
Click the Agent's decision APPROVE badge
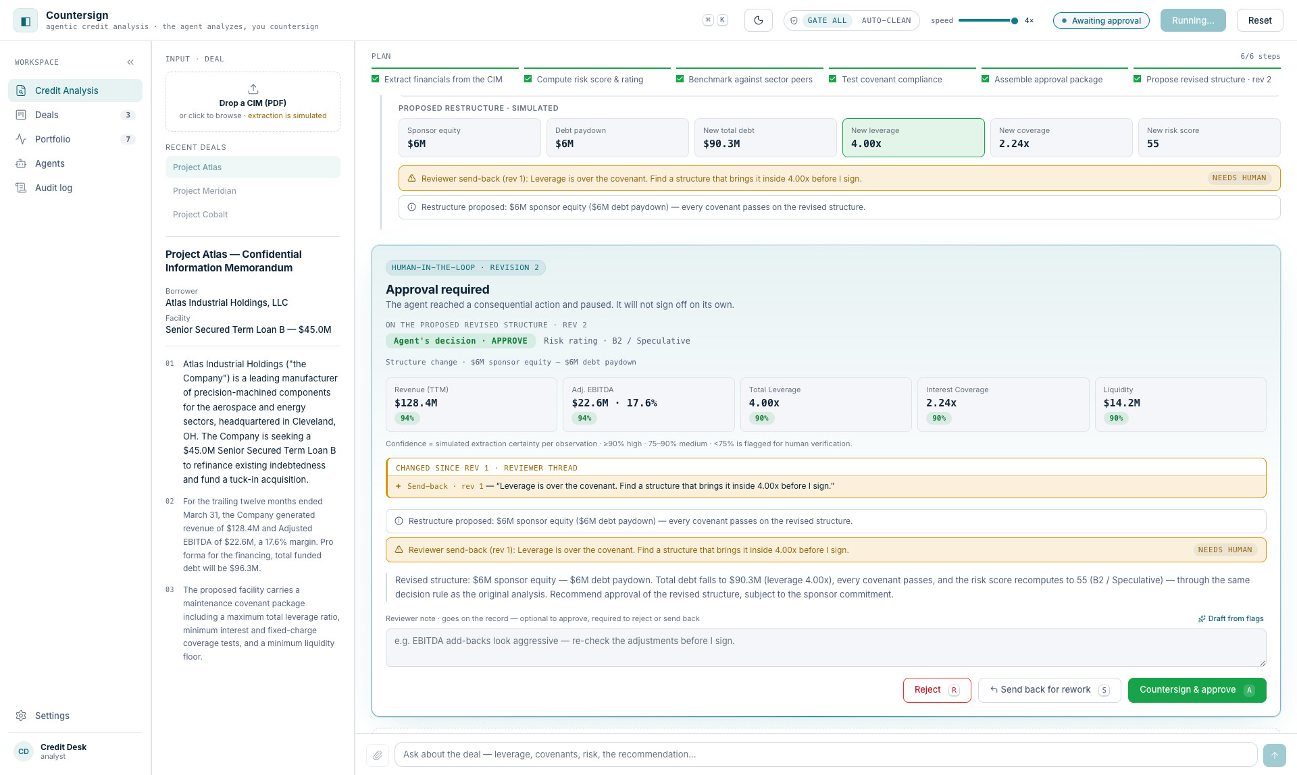461,341
